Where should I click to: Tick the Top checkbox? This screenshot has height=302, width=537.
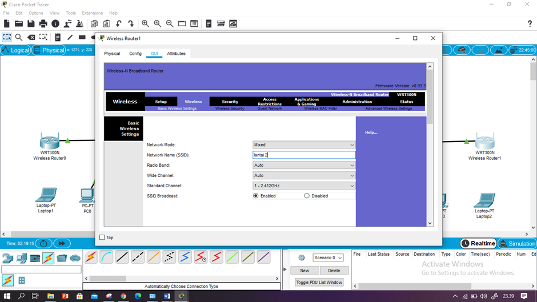pyautogui.click(x=102, y=237)
